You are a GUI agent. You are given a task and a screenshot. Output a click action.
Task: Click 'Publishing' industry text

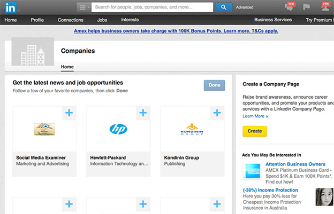pos(174,164)
